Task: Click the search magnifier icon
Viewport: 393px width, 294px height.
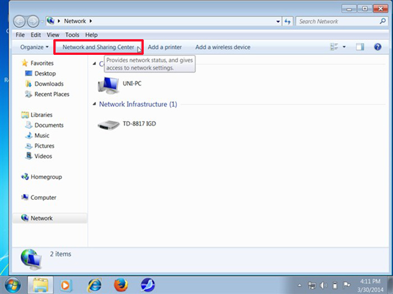Action: pyautogui.click(x=382, y=21)
